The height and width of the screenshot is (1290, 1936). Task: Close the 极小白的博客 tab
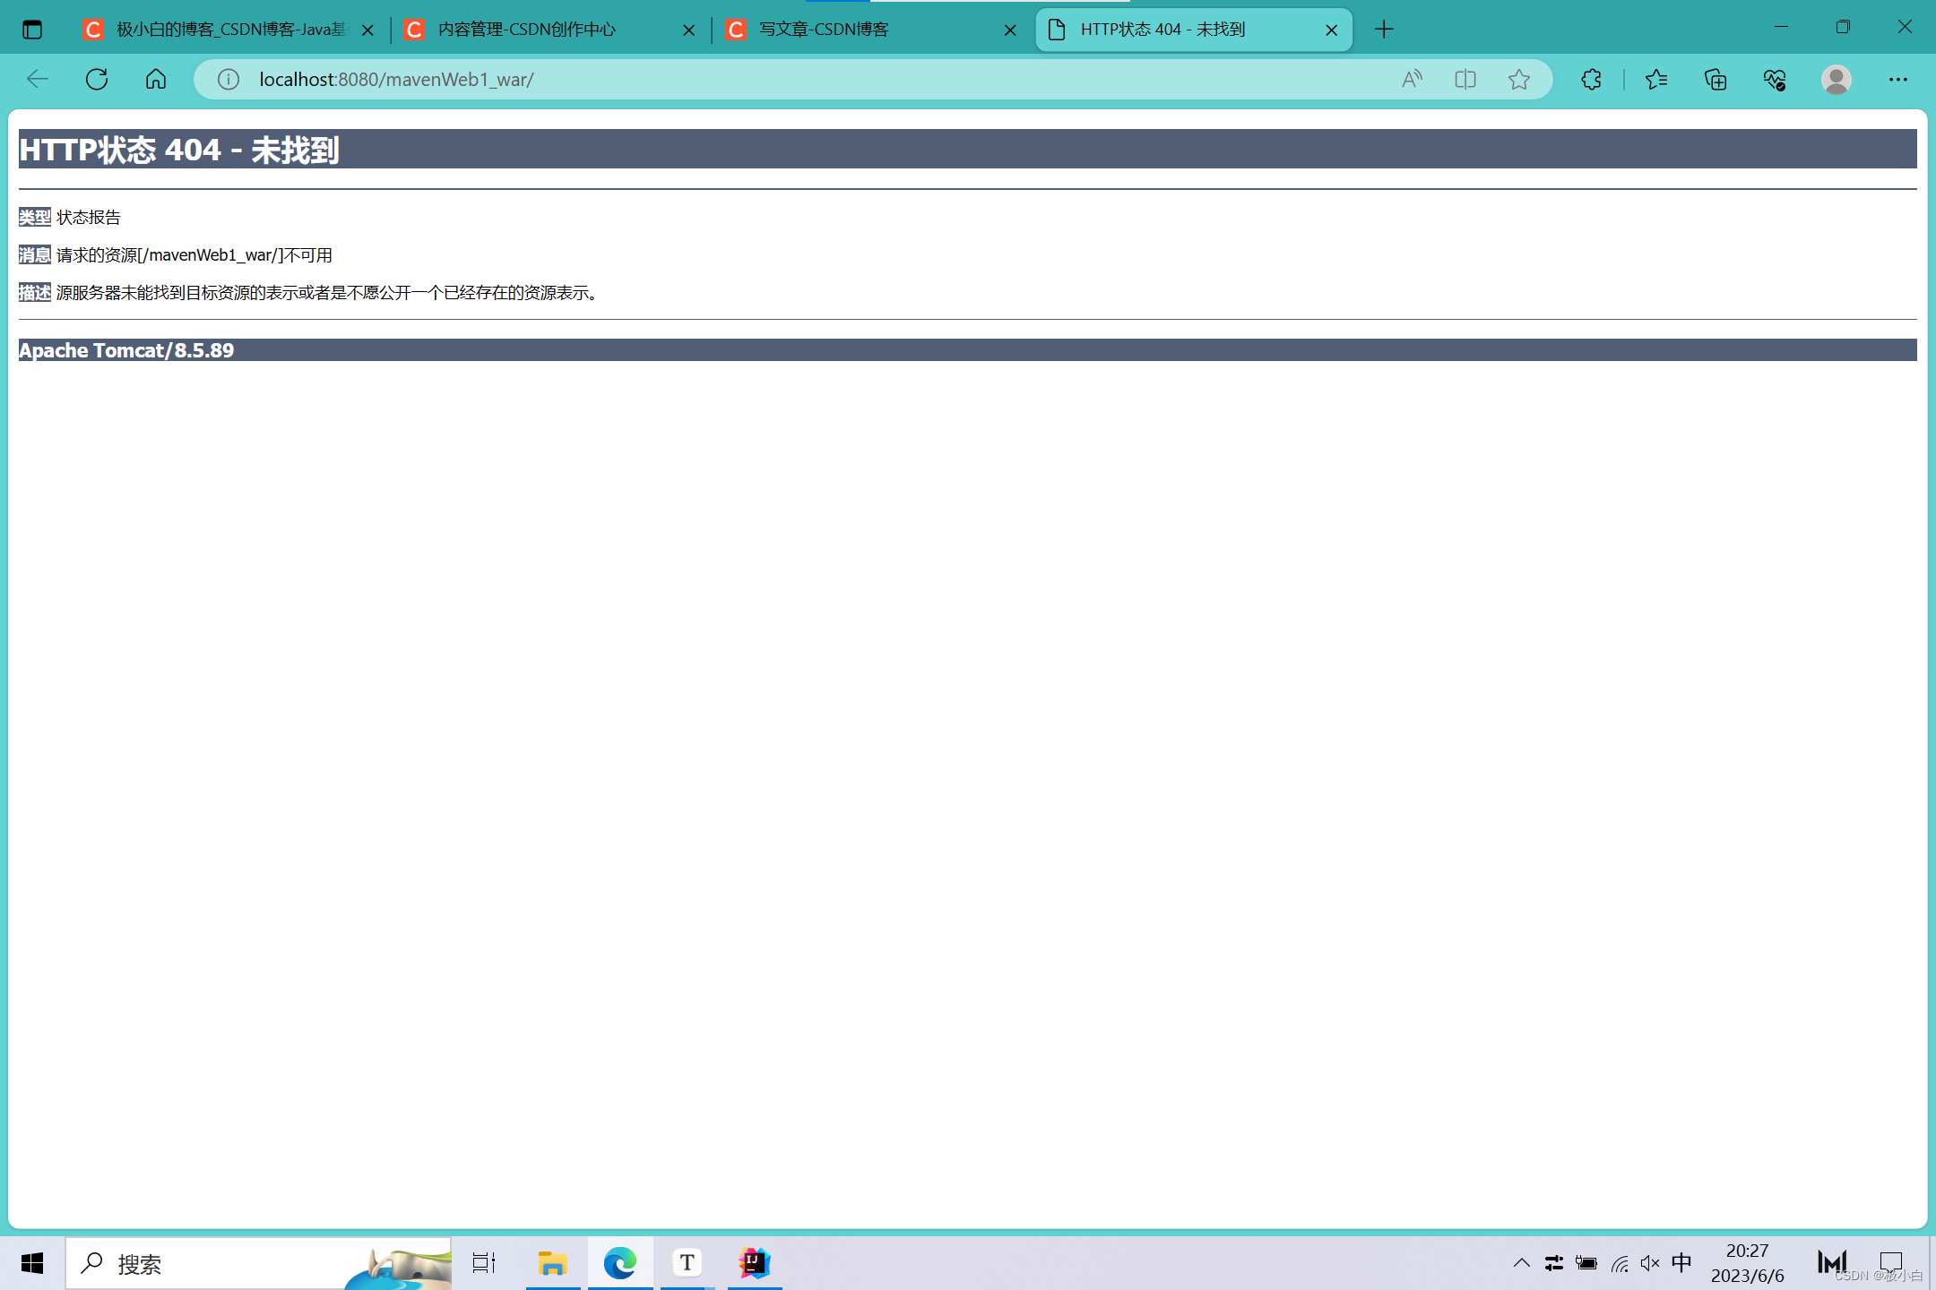click(x=367, y=30)
